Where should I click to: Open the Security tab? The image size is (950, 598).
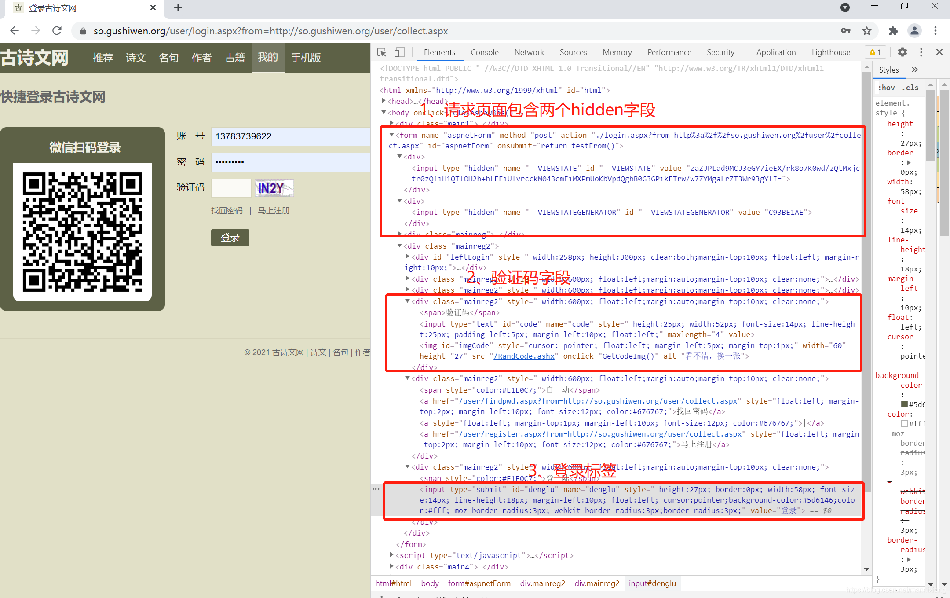tap(720, 52)
